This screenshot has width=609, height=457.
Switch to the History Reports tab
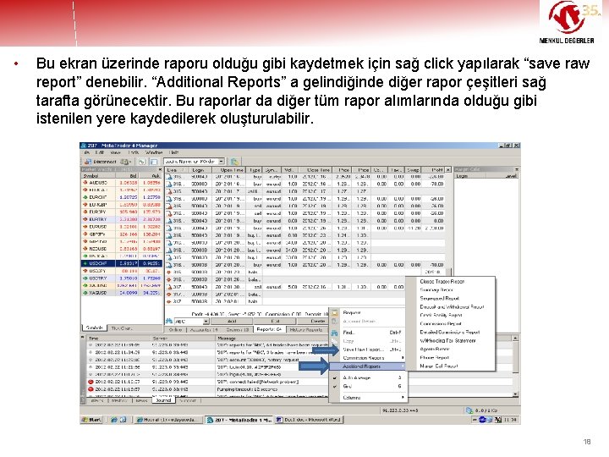pyautogui.click(x=306, y=329)
